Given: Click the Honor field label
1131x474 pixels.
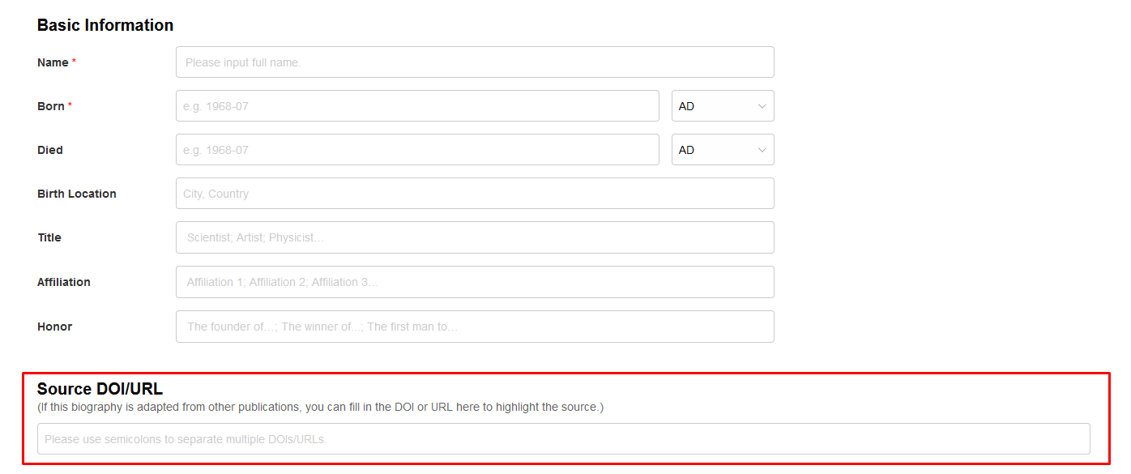Looking at the screenshot, I should [x=55, y=327].
